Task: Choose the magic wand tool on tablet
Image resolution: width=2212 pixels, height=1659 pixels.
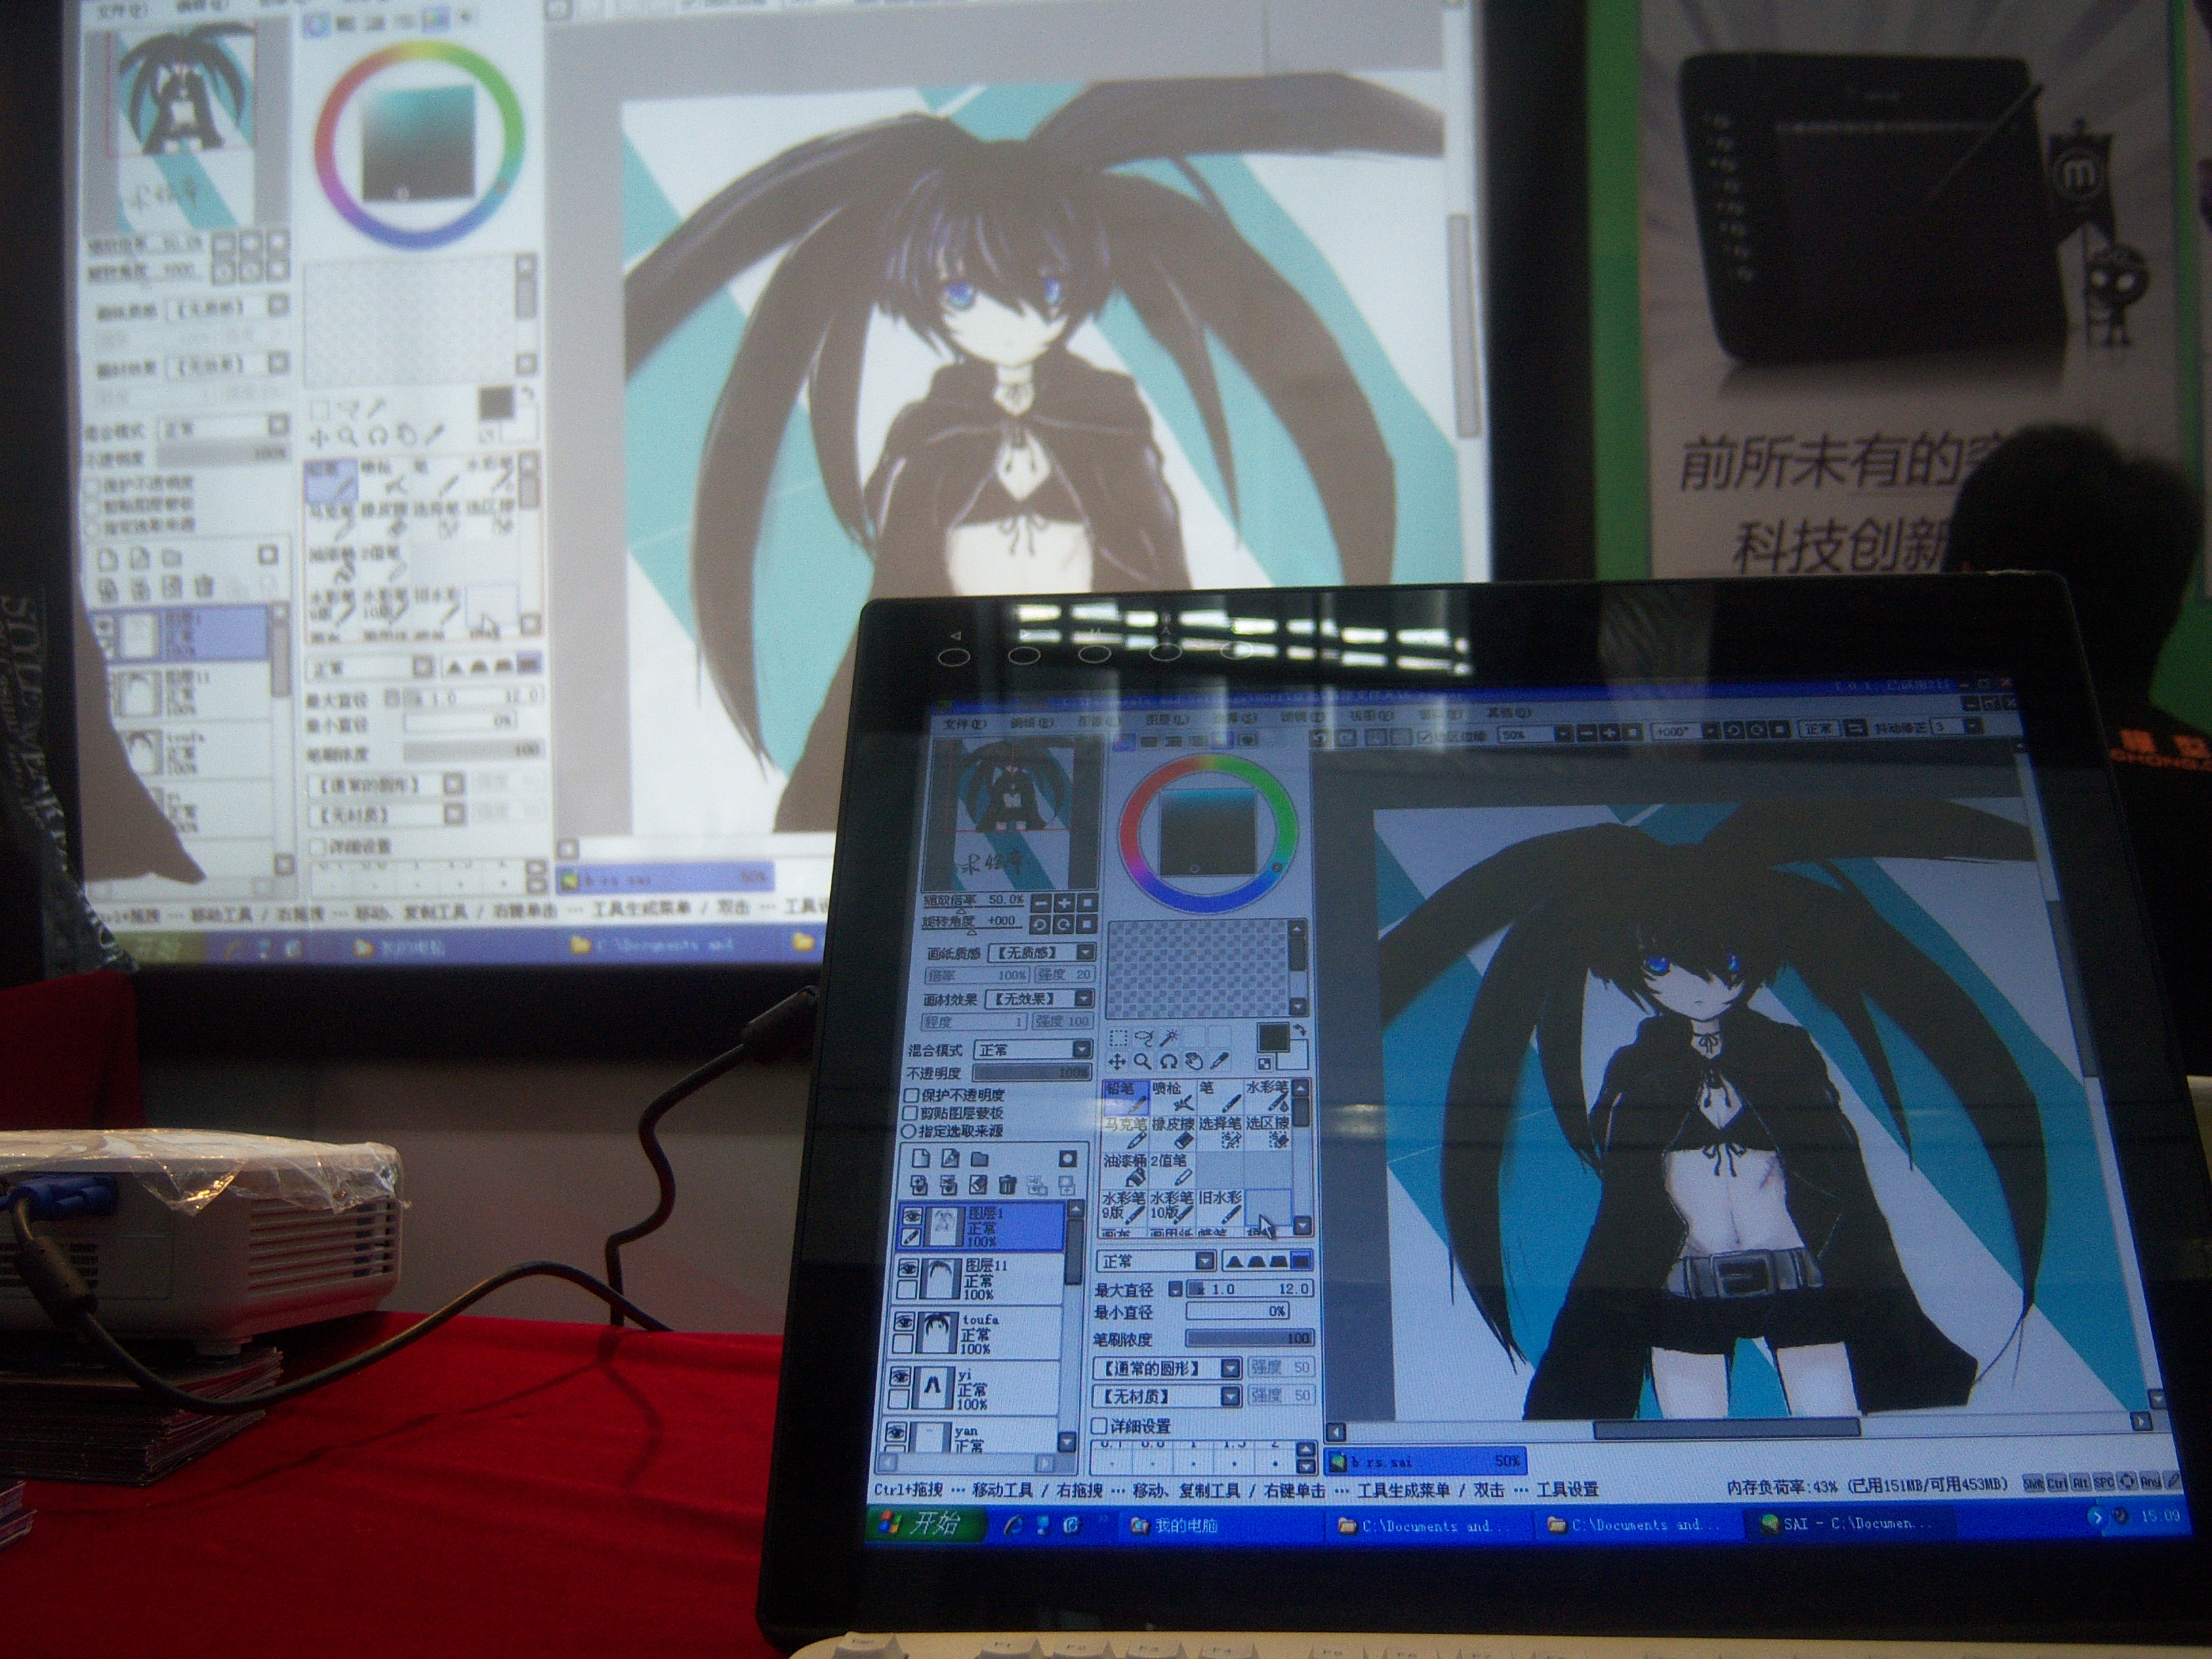Action: 1170,1037
